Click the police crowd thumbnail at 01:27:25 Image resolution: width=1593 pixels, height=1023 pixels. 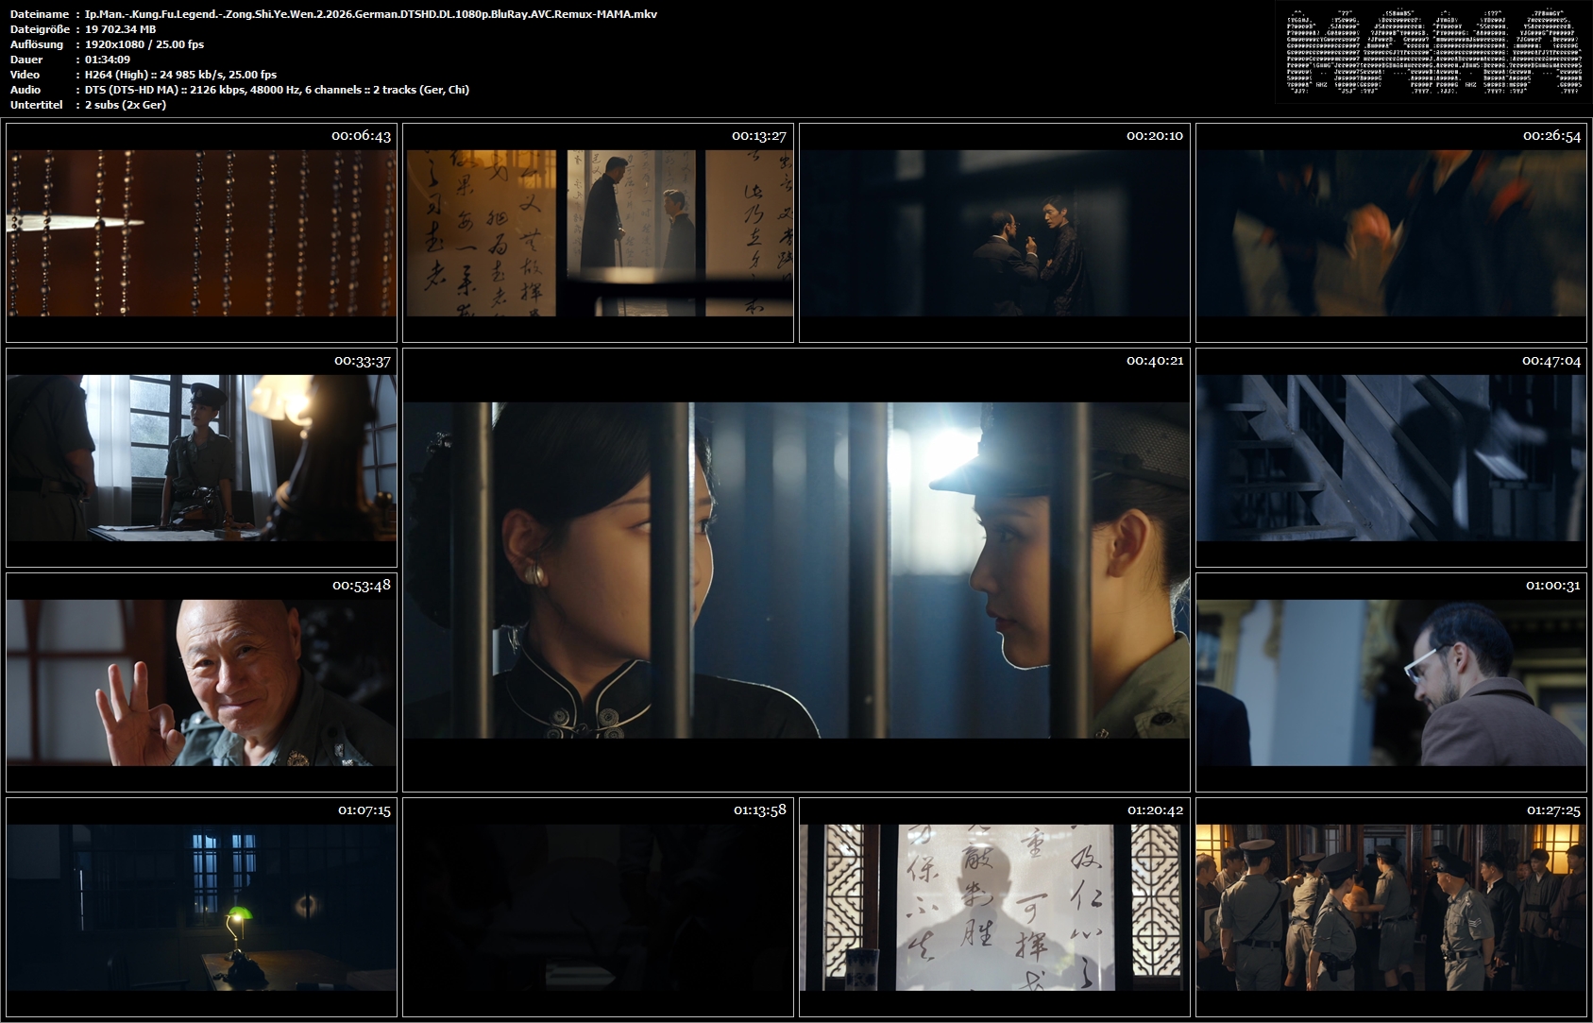[1391, 907]
